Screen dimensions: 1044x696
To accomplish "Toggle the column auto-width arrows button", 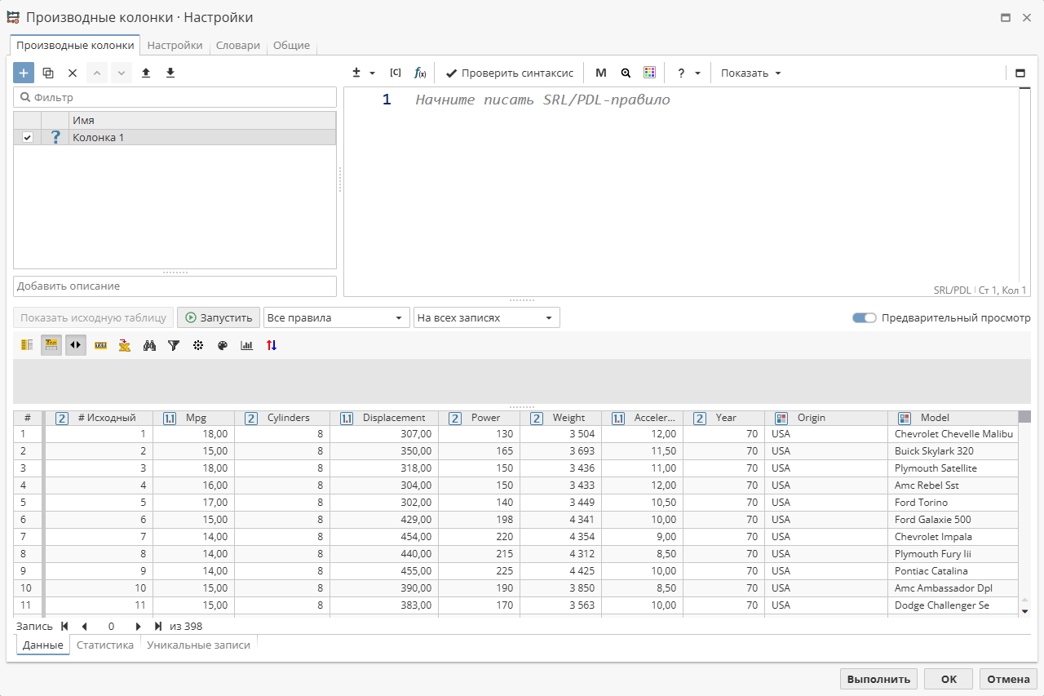I will [x=76, y=345].
